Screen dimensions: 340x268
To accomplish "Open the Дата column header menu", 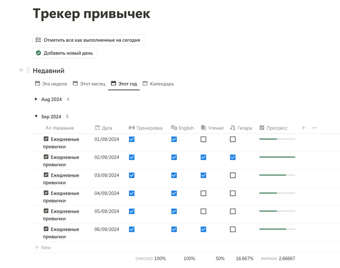I will click(104, 128).
